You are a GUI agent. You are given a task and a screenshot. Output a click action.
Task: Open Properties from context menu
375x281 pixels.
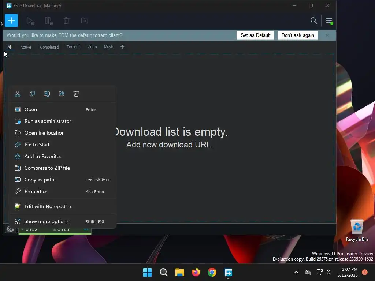(x=63, y=191)
